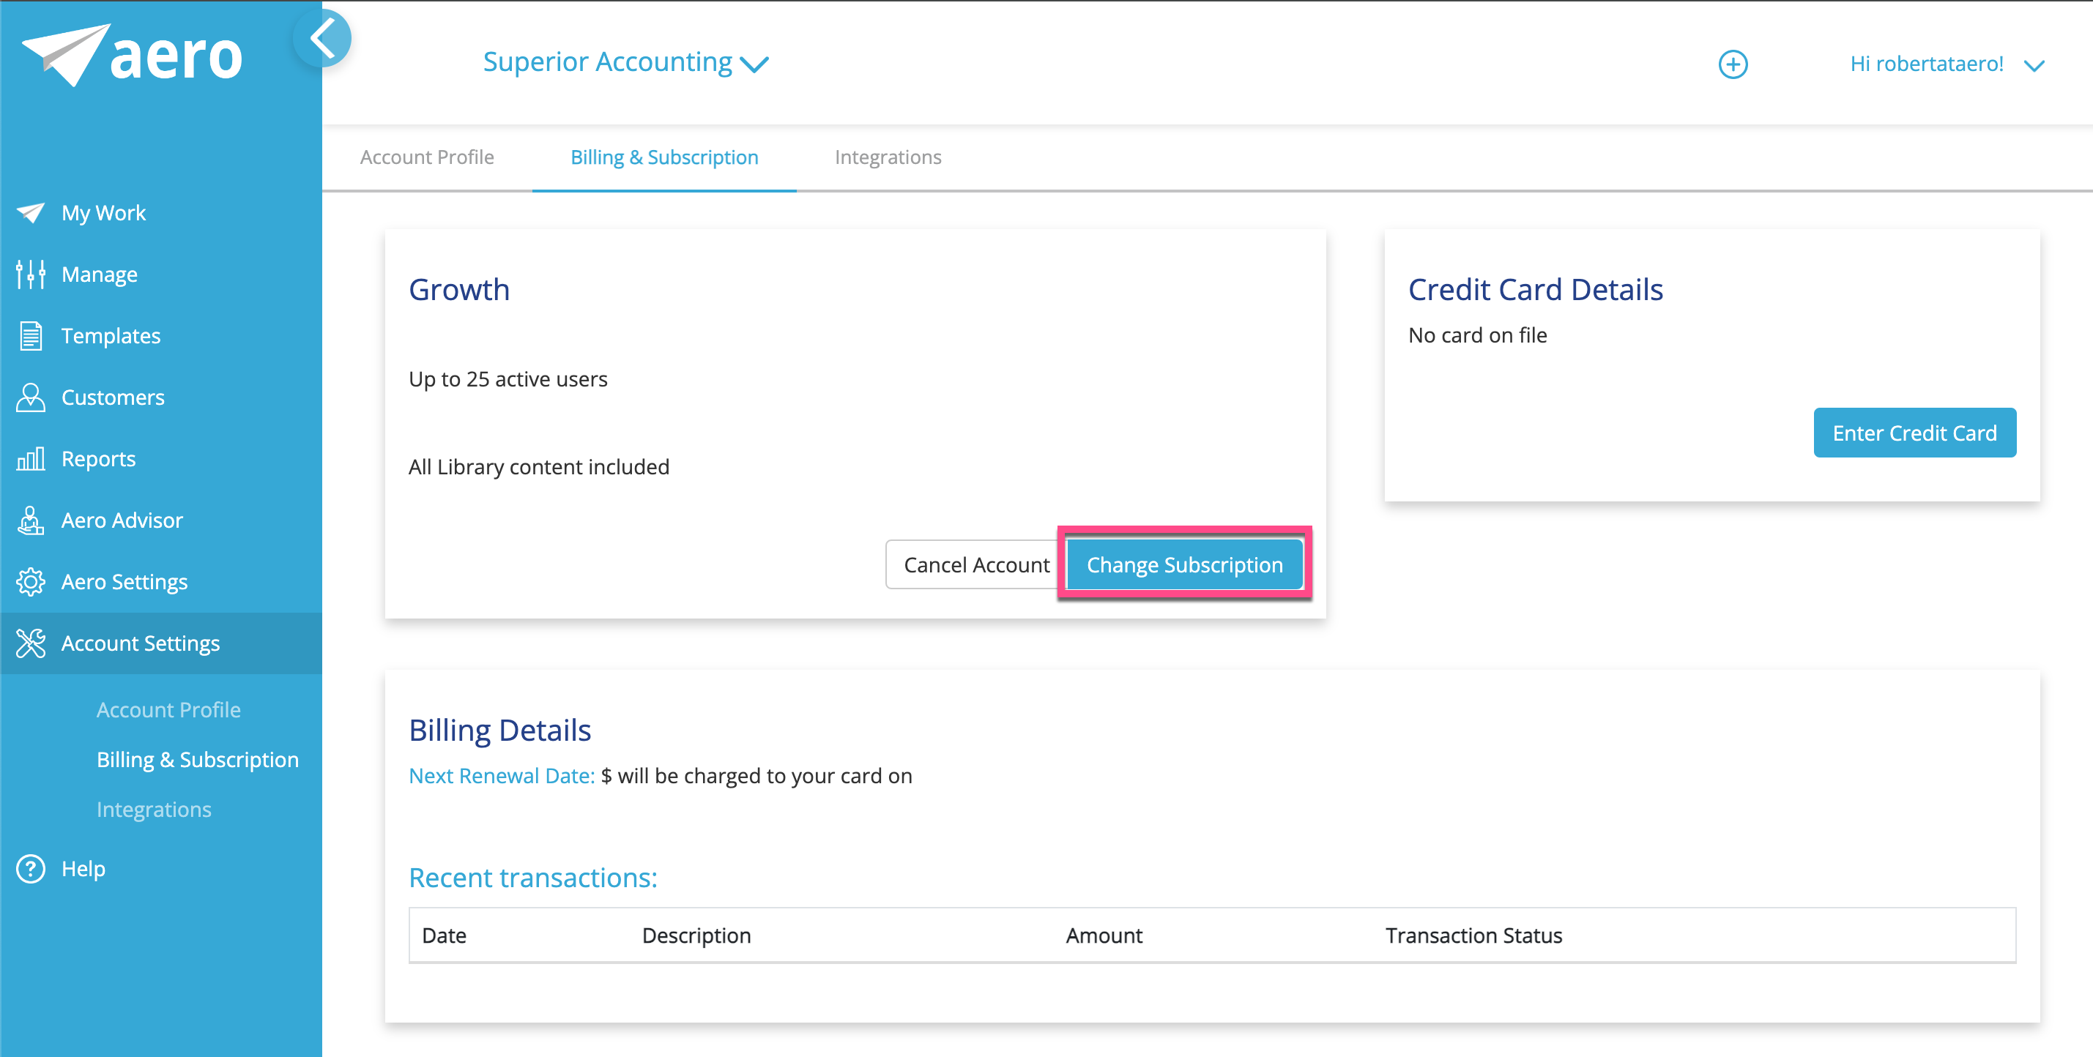Click the Reports bar chart icon
Viewport: 2093px width, 1057px height.
pyautogui.click(x=31, y=459)
